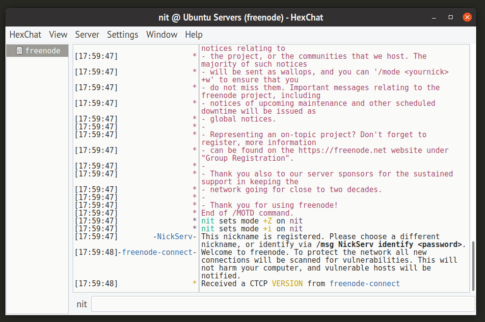Viewport: 485px width, 322px height.
Task: Click nit in the +i mode line
Action: pyautogui.click(x=208, y=229)
